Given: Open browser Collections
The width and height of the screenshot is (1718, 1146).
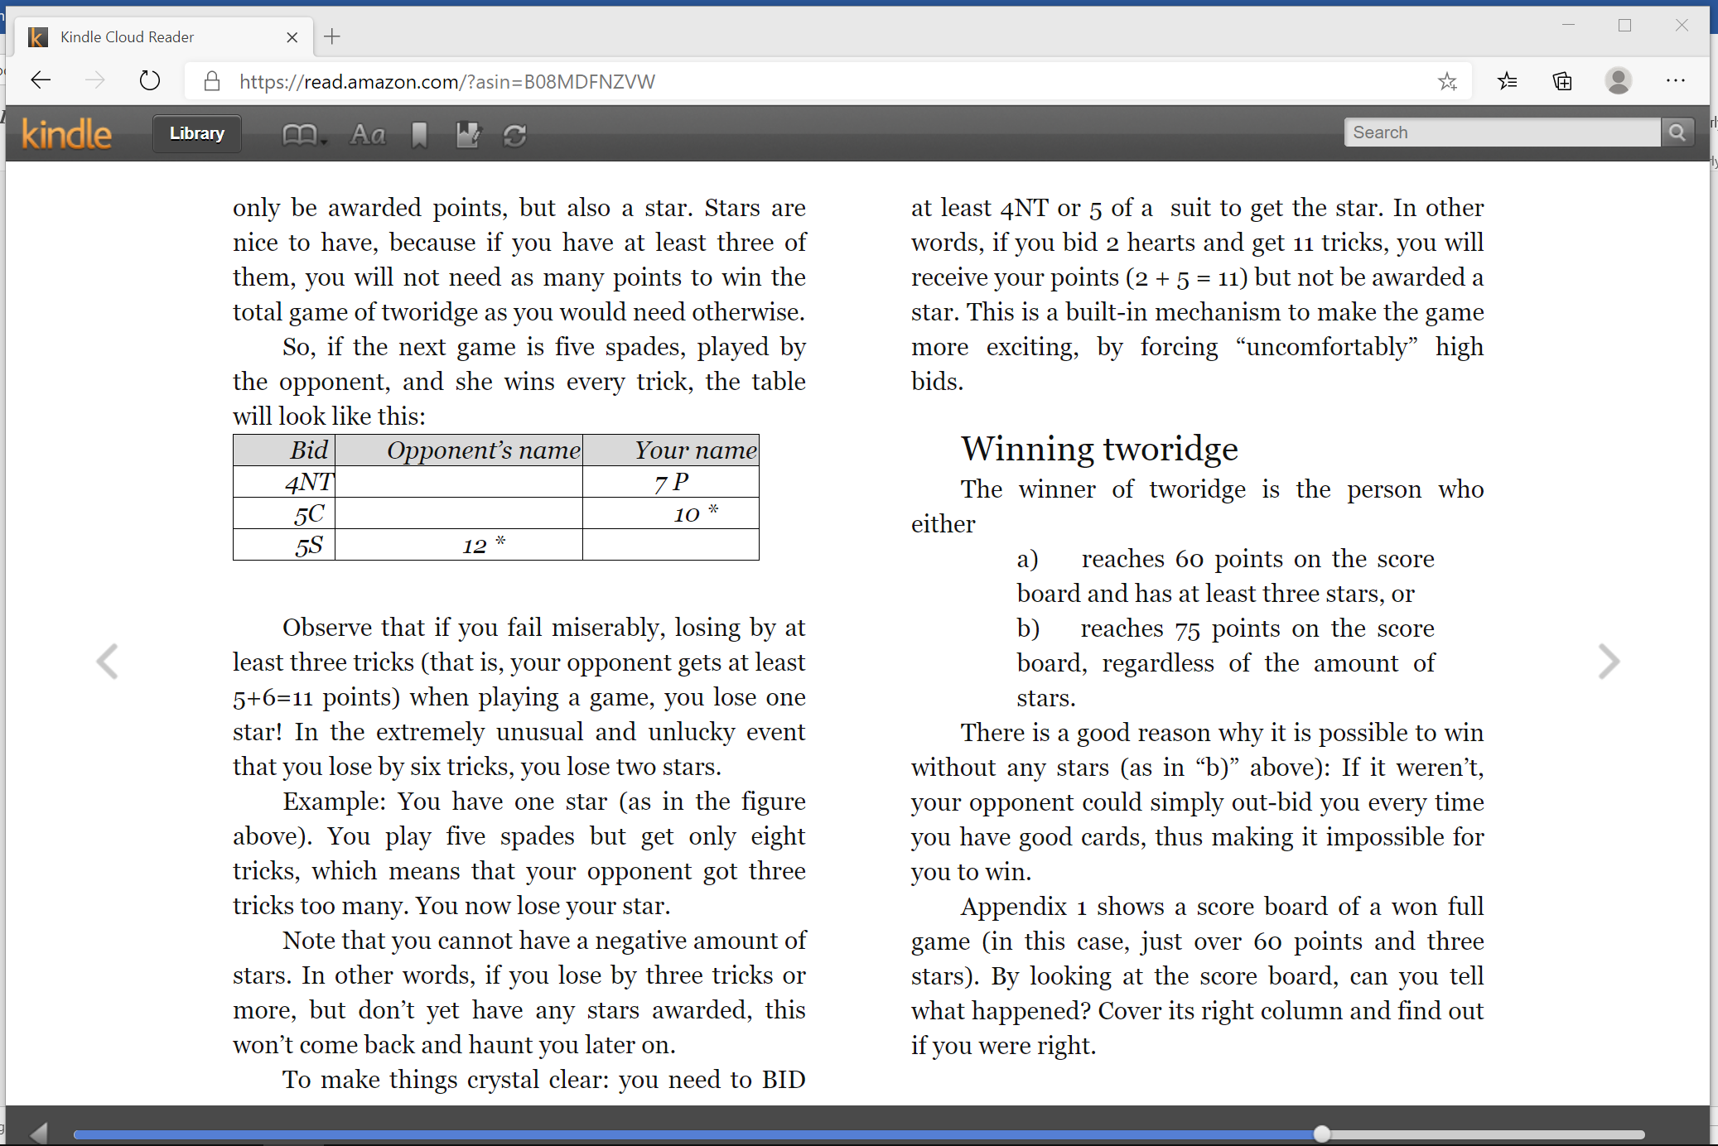Looking at the screenshot, I should (x=1562, y=80).
